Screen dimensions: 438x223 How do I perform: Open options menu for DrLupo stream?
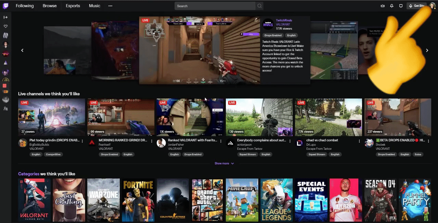click(x=359, y=141)
